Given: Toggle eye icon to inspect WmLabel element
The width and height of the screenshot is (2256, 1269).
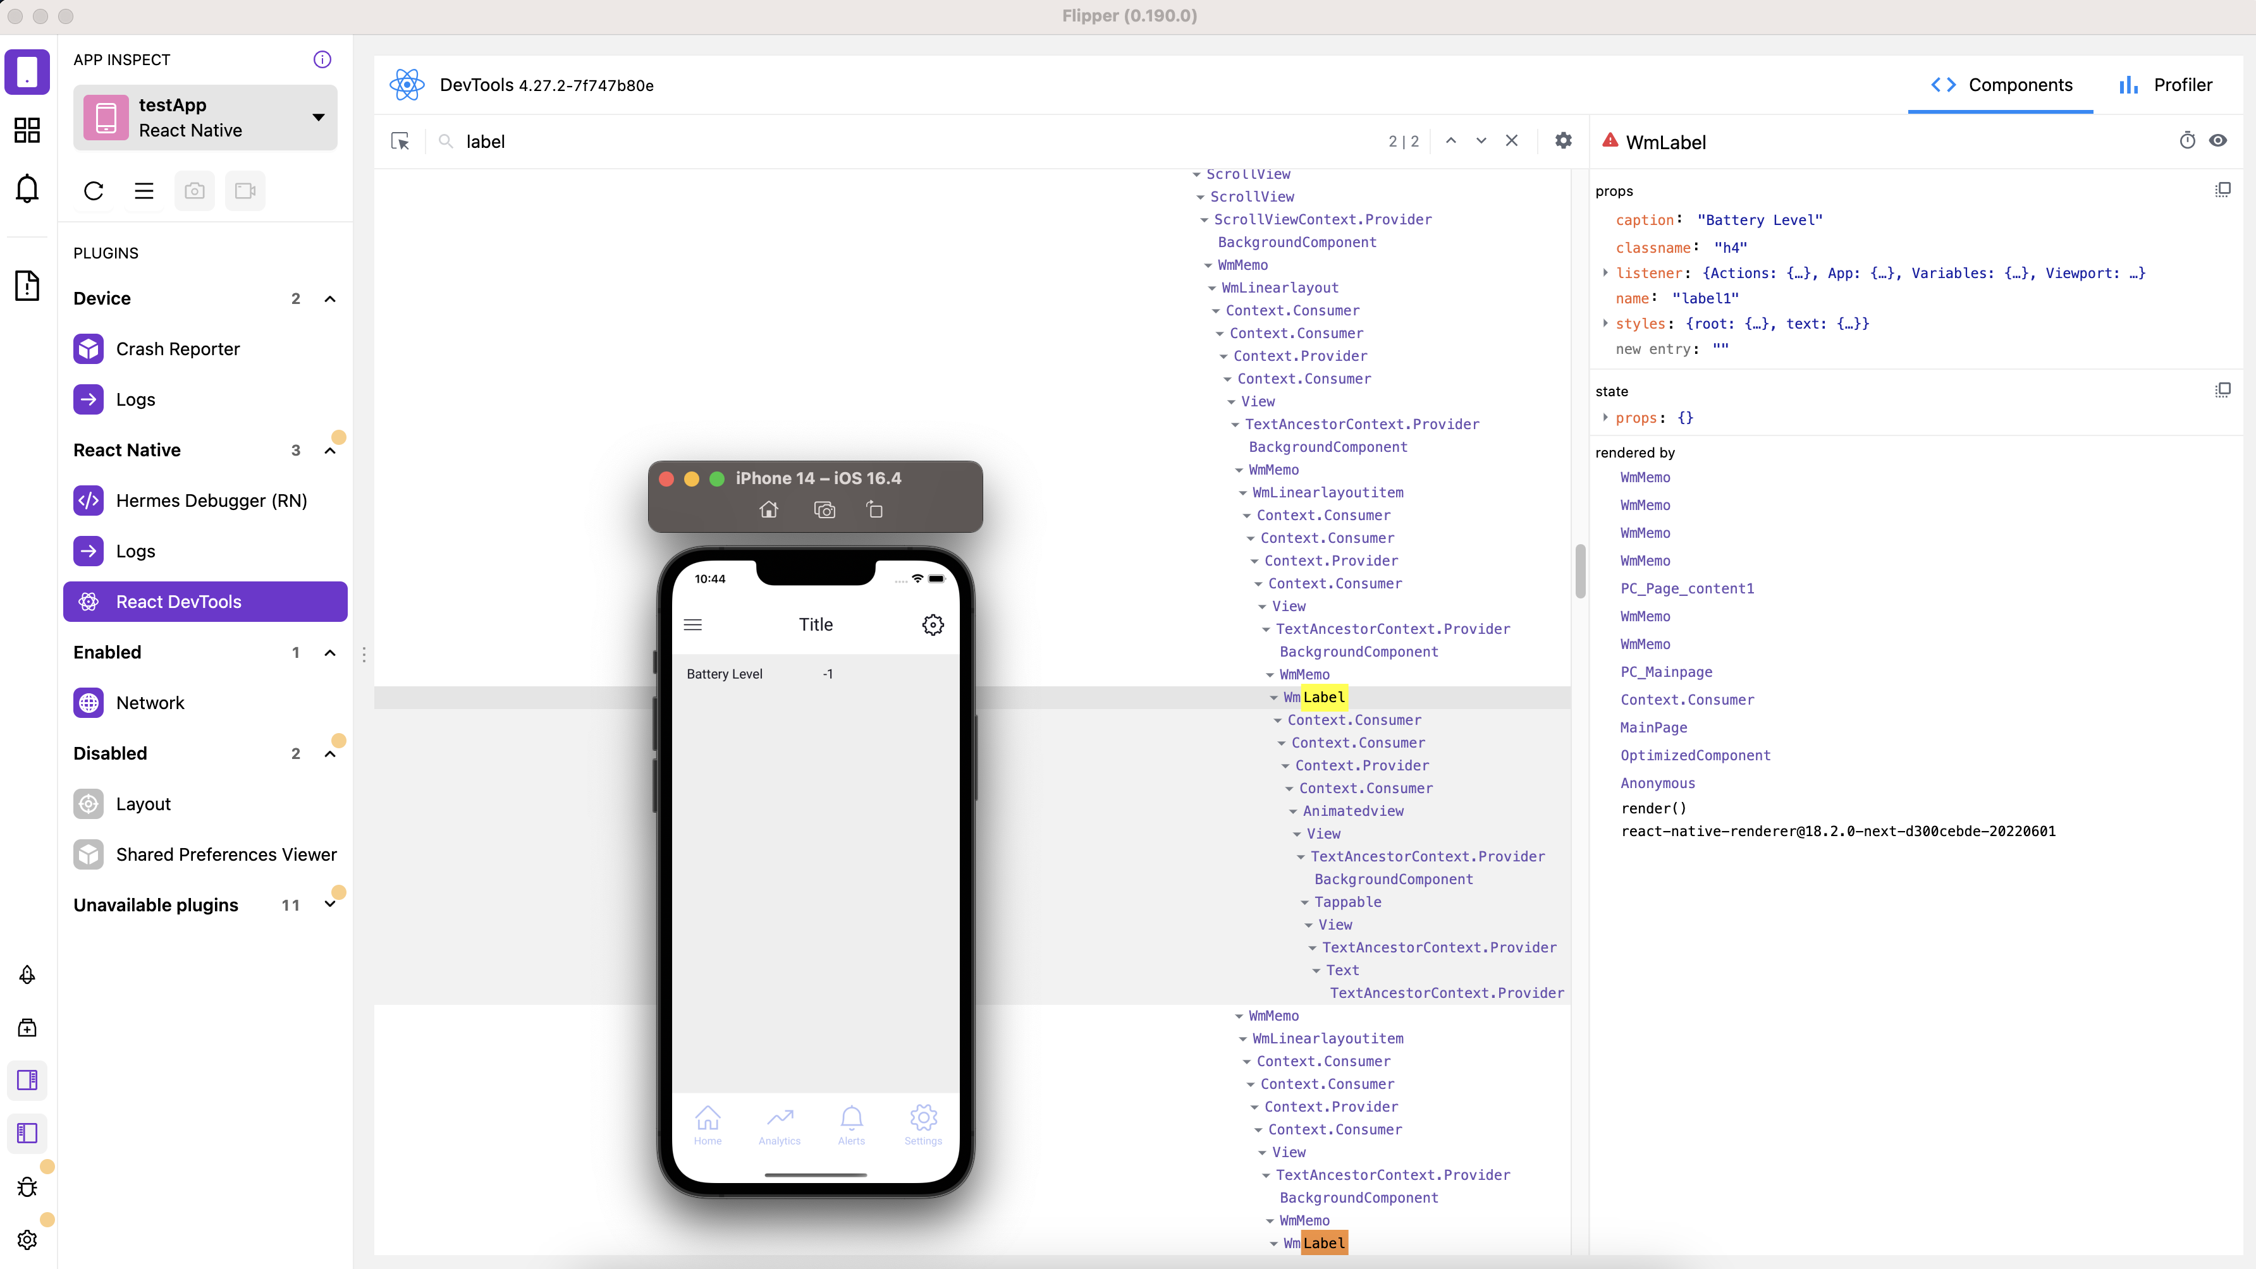Looking at the screenshot, I should [x=2218, y=141].
